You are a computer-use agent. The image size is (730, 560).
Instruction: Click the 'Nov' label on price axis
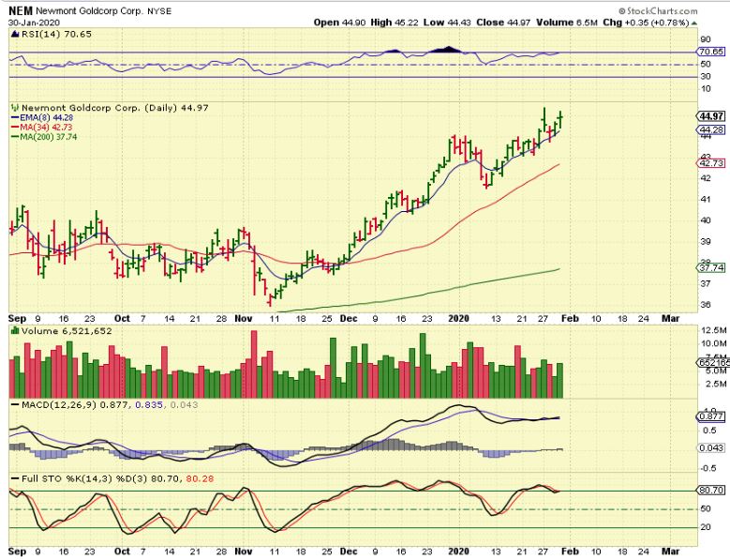[244, 319]
